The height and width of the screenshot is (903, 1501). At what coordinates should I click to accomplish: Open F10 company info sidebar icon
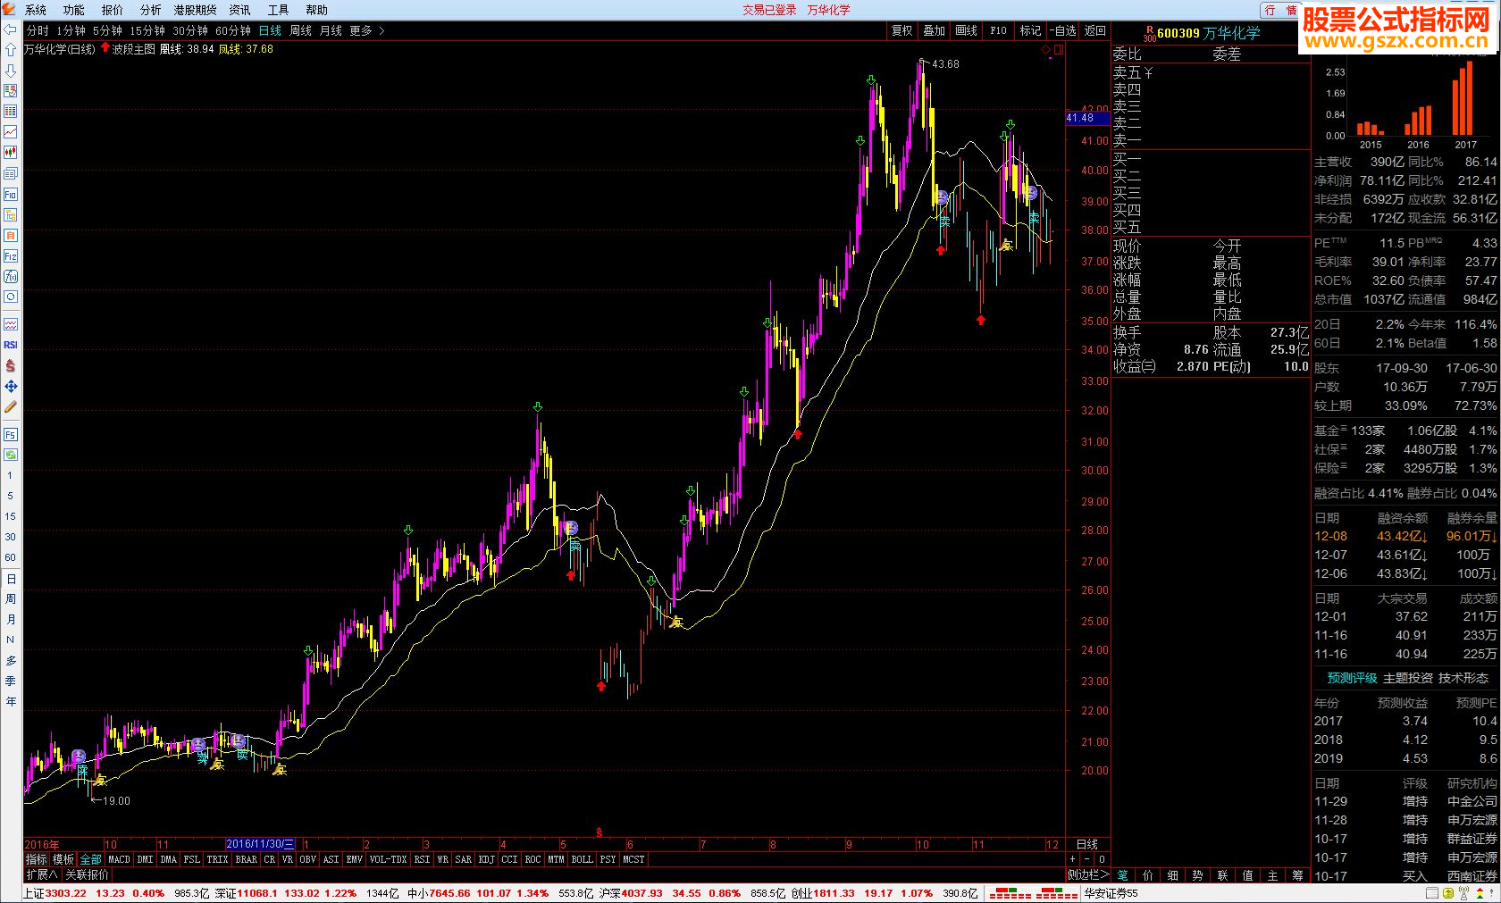tap(11, 194)
